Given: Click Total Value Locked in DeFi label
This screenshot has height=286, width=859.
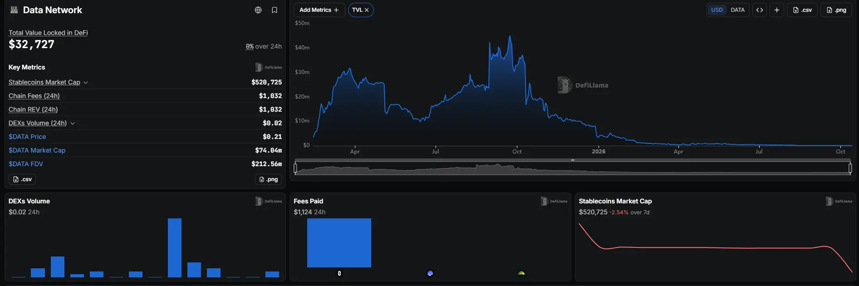Looking at the screenshot, I should tap(48, 33).
